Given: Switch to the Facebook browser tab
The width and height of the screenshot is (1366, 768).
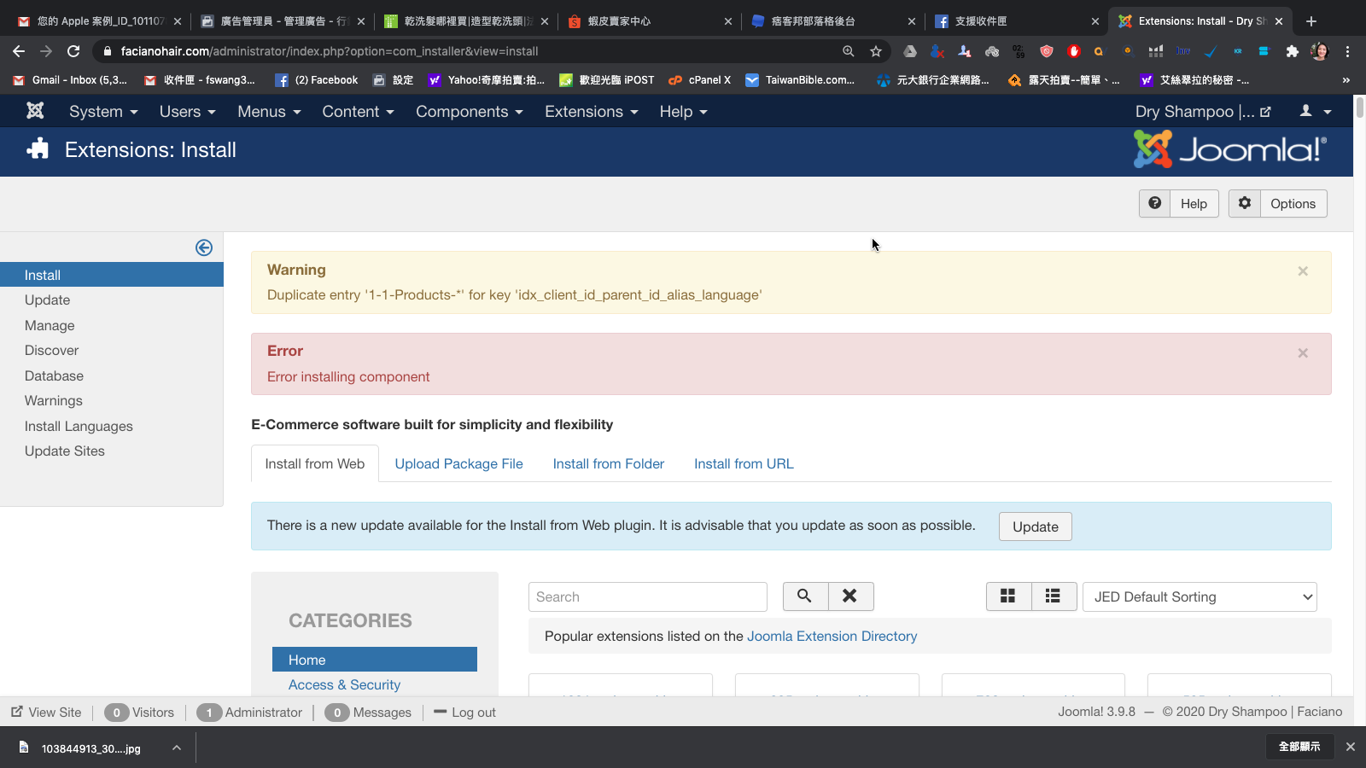Looking at the screenshot, I should (x=1016, y=21).
